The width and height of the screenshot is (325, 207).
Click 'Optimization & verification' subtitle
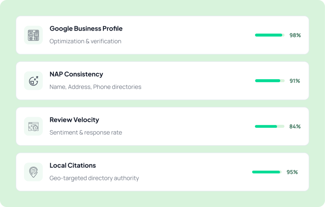[85, 41]
